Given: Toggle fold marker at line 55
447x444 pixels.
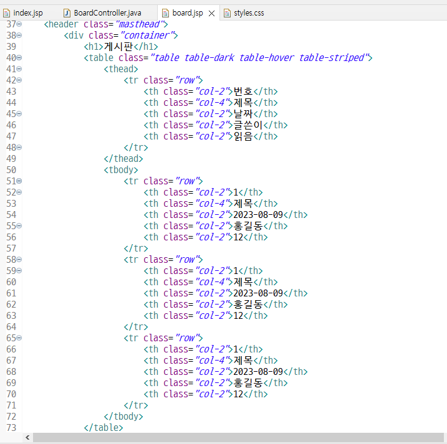Looking at the screenshot, I should click(19, 226).
